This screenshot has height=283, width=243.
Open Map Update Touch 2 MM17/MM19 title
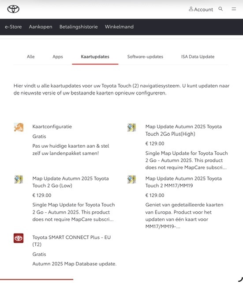tap(183, 182)
